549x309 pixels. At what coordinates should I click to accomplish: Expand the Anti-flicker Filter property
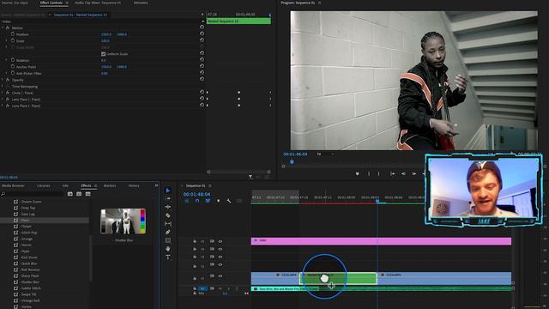point(6,73)
